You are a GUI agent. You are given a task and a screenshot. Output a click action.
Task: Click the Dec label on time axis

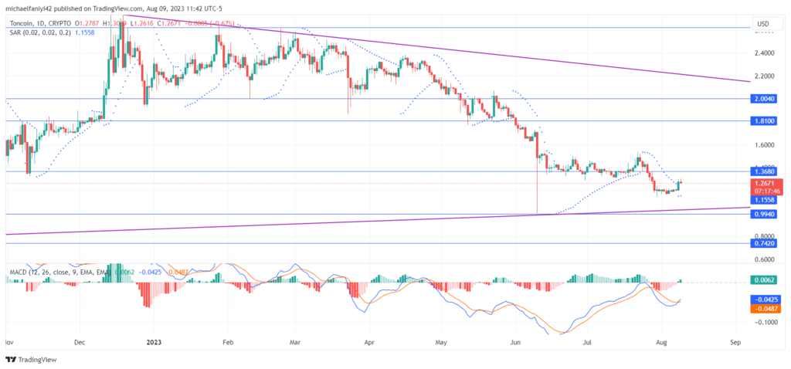point(80,342)
